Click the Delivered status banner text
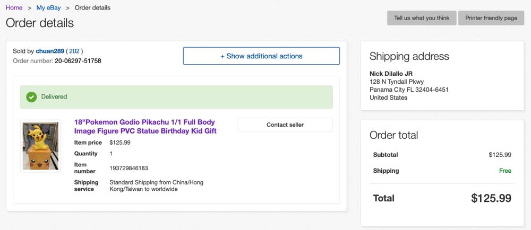Image resolution: width=531 pixels, height=230 pixels. 54,97
